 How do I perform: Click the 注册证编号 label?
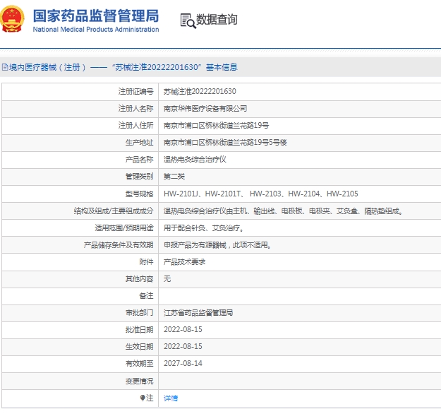pos(135,92)
